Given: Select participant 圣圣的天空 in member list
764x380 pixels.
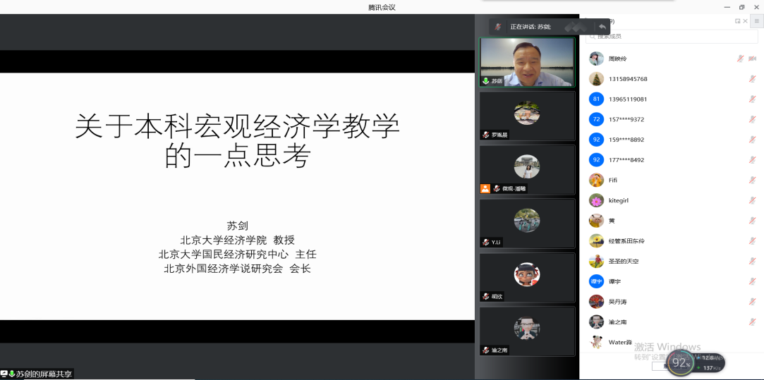Looking at the screenshot, I should pyautogui.click(x=624, y=262).
